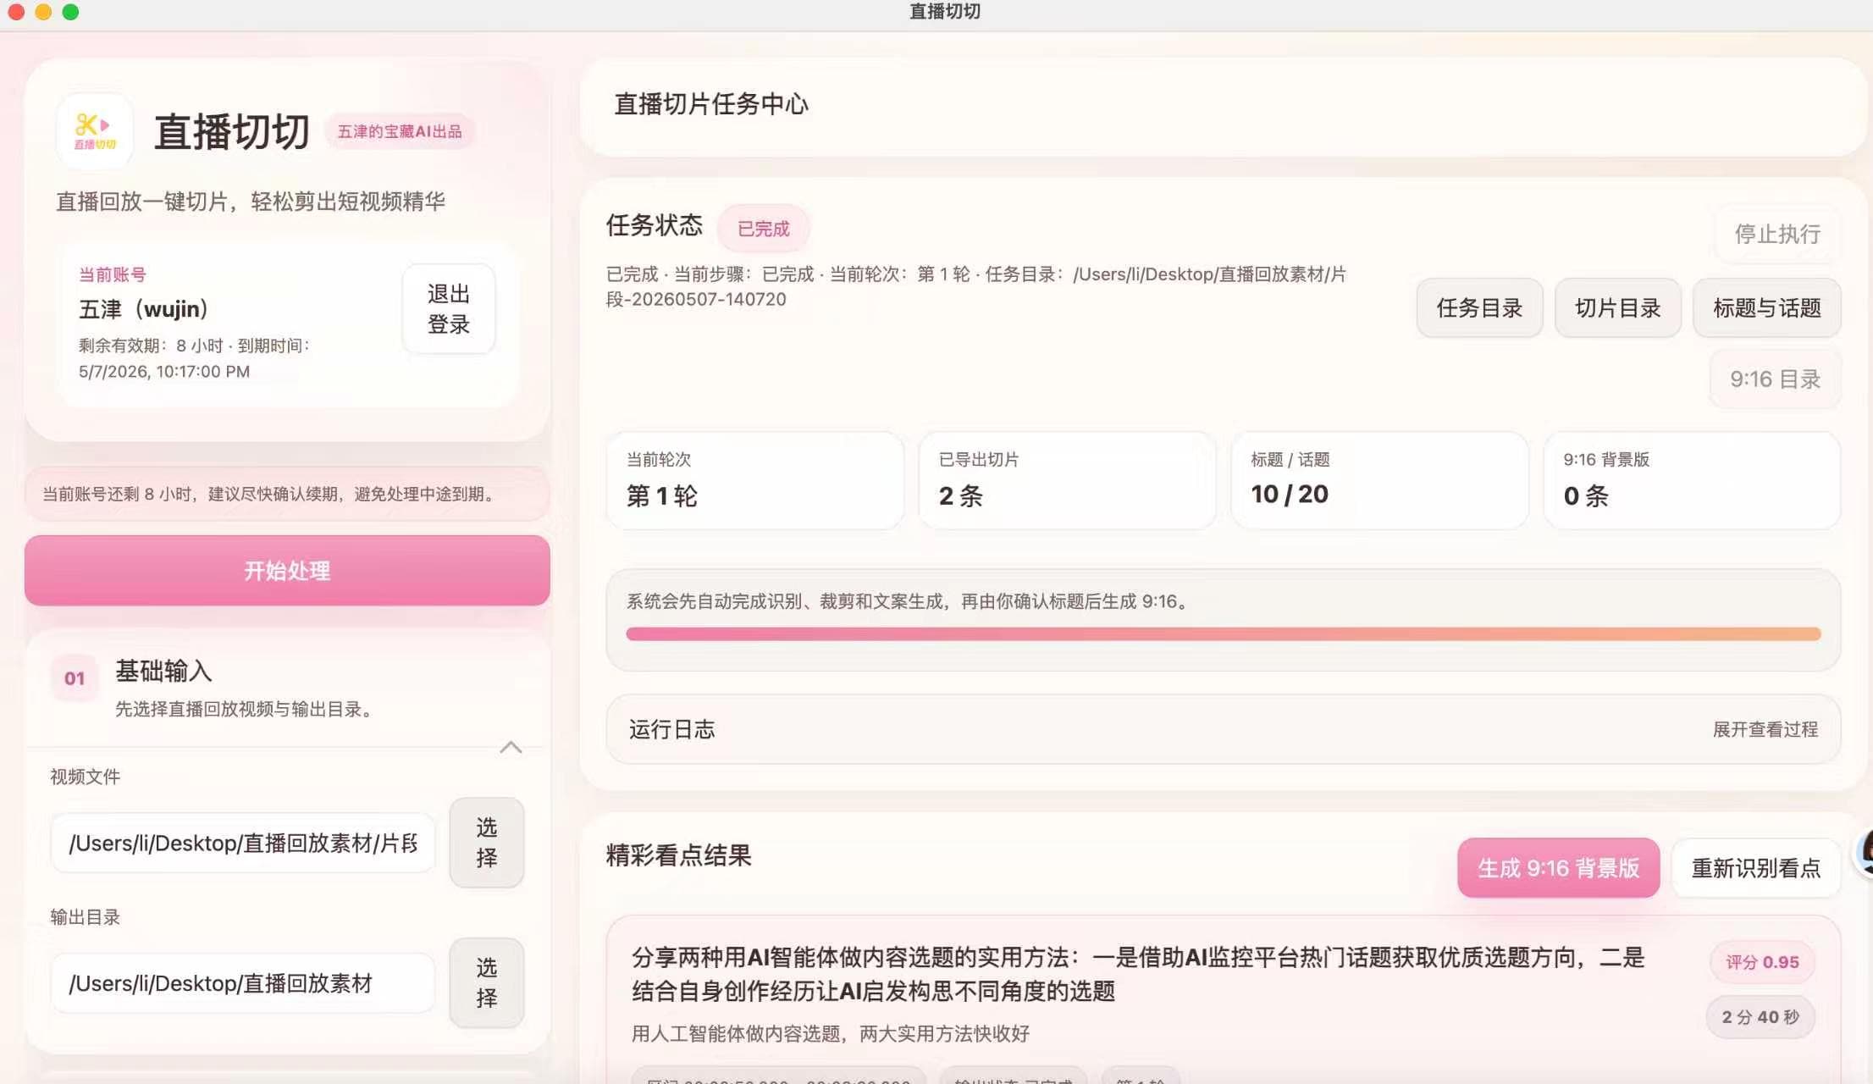Click the 输出目录 path input field

(x=243, y=983)
